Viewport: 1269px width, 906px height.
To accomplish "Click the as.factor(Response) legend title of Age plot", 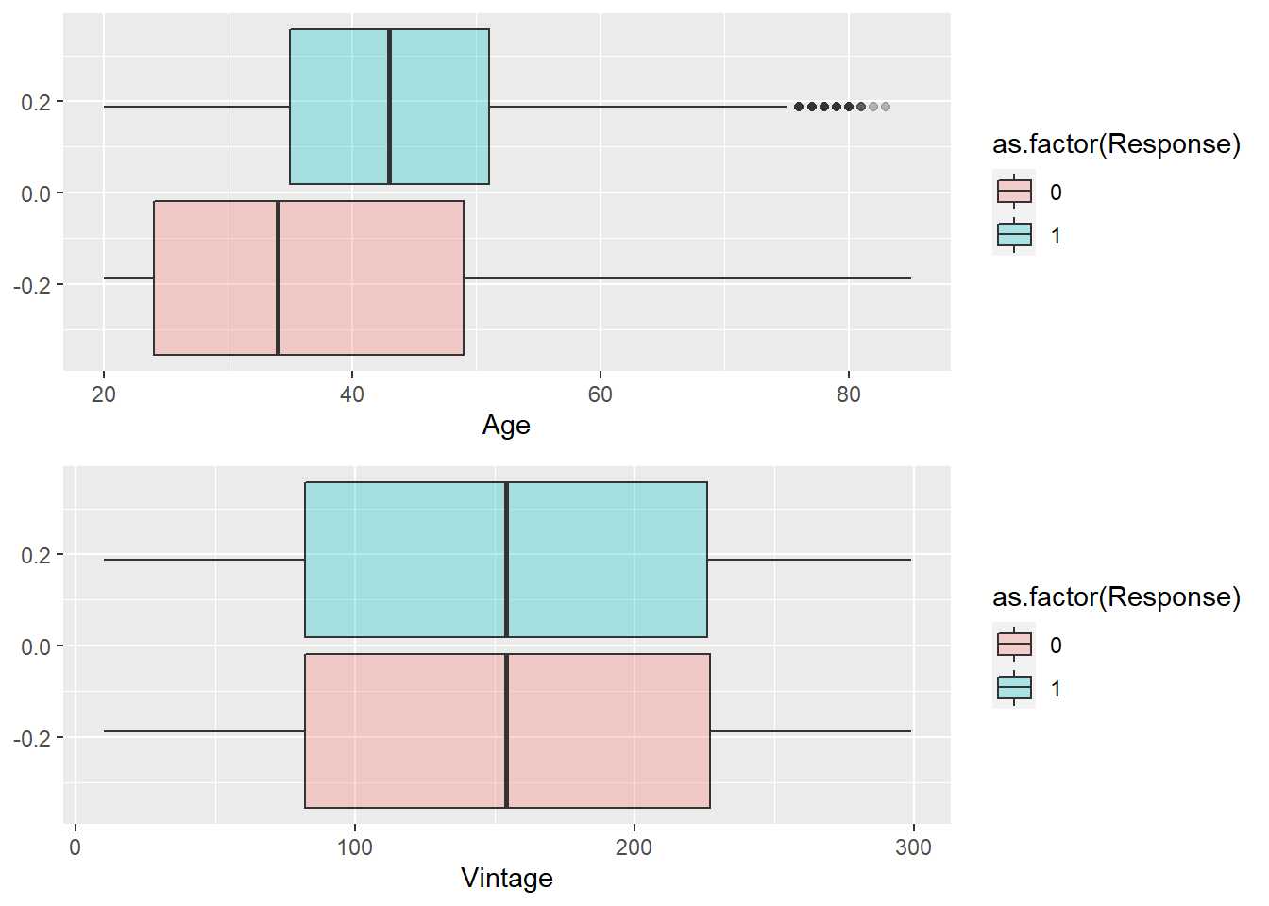I will tap(1116, 143).
